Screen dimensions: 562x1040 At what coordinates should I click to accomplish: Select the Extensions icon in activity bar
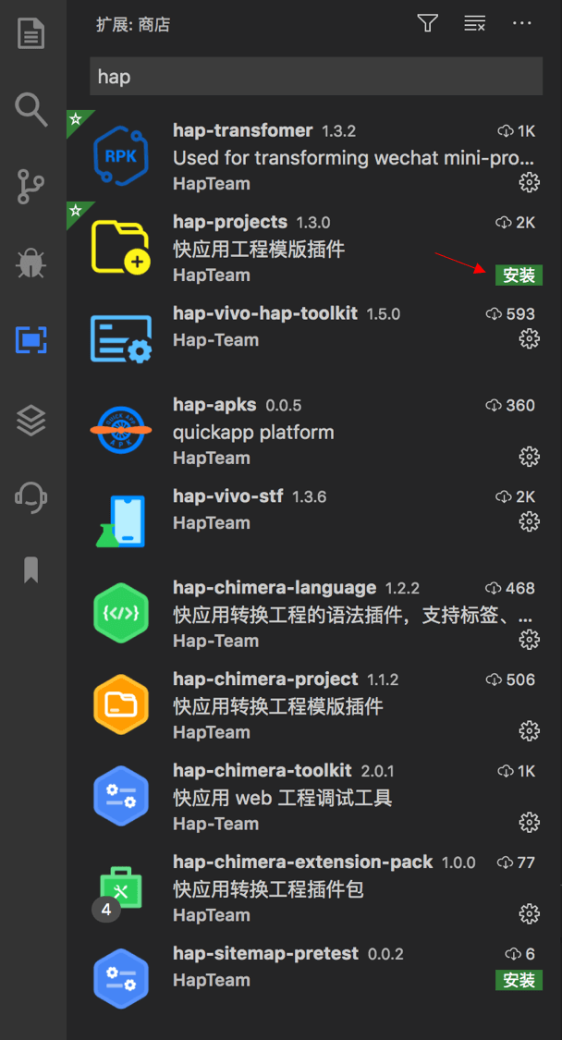pyautogui.click(x=31, y=340)
